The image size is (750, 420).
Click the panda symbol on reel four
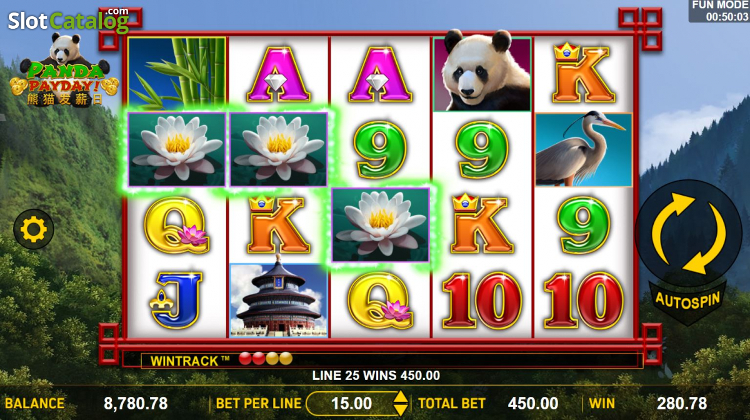point(482,74)
